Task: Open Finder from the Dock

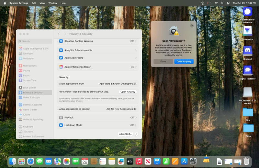Action: (13, 162)
